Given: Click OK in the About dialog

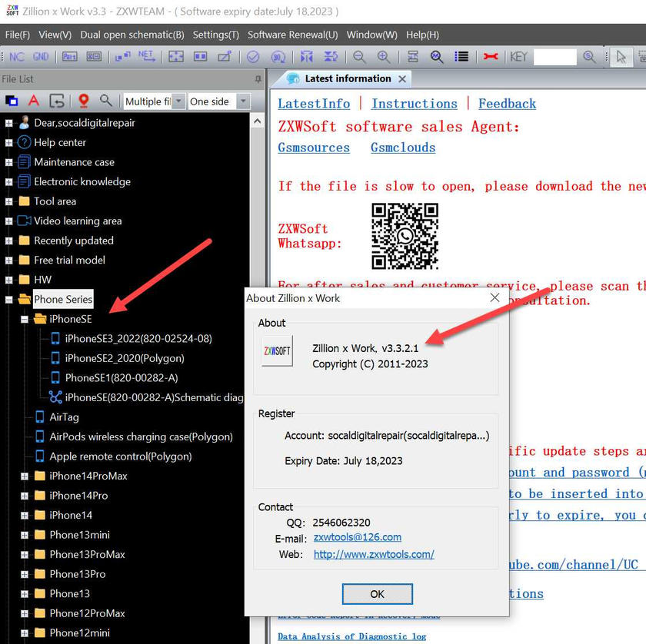Looking at the screenshot, I should [x=377, y=594].
